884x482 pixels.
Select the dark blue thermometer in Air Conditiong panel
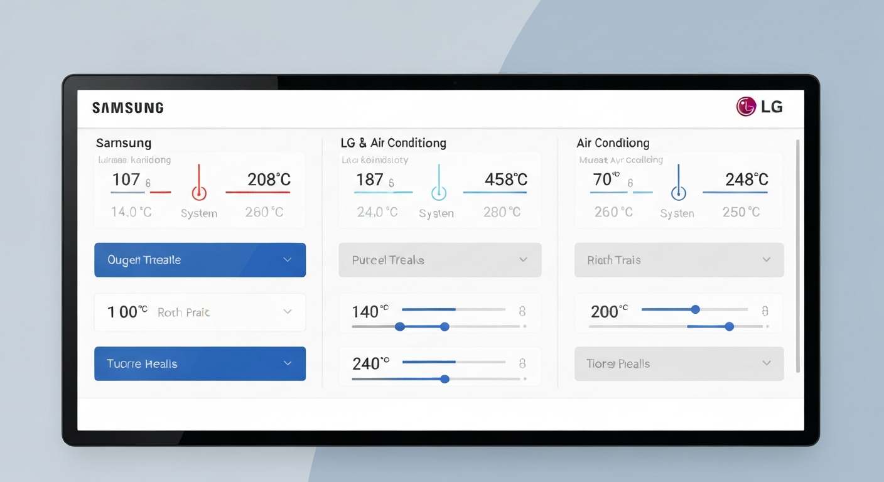coord(679,183)
